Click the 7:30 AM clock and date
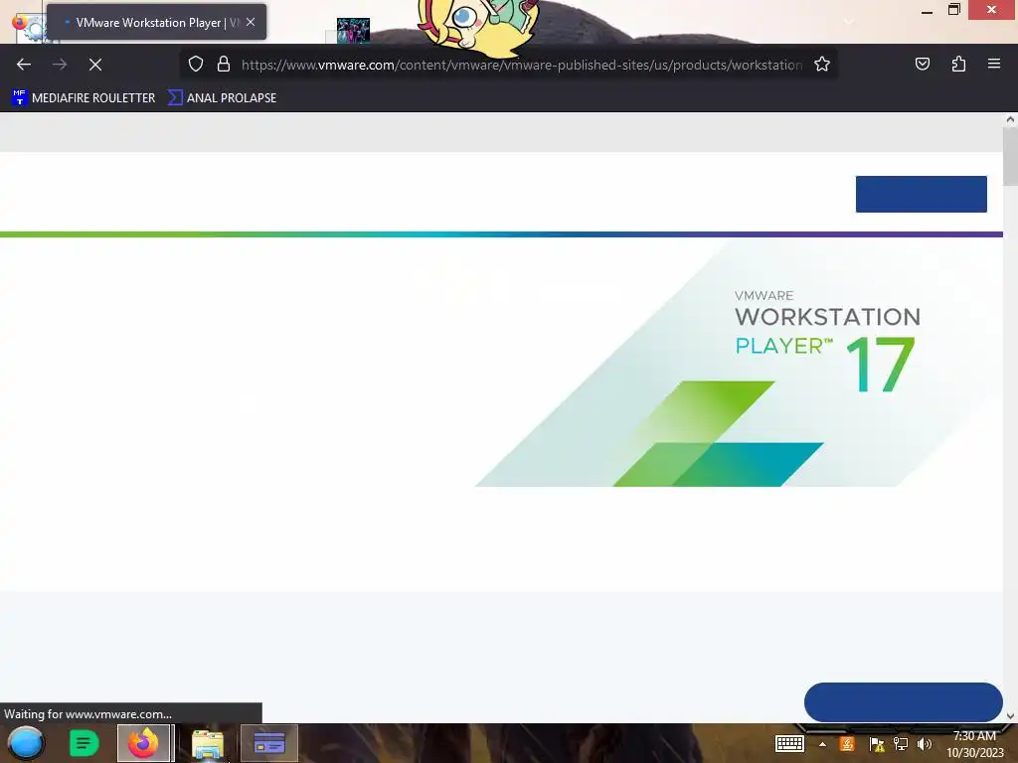This screenshot has width=1018, height=763. tap(974, 744)
